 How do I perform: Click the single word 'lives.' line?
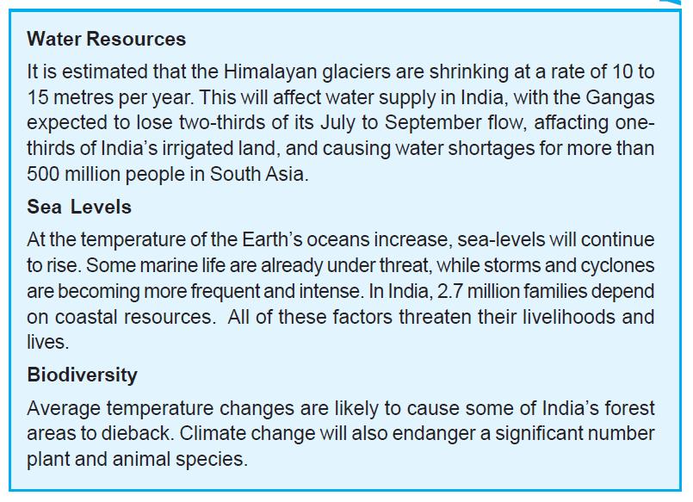click(48, 342)
